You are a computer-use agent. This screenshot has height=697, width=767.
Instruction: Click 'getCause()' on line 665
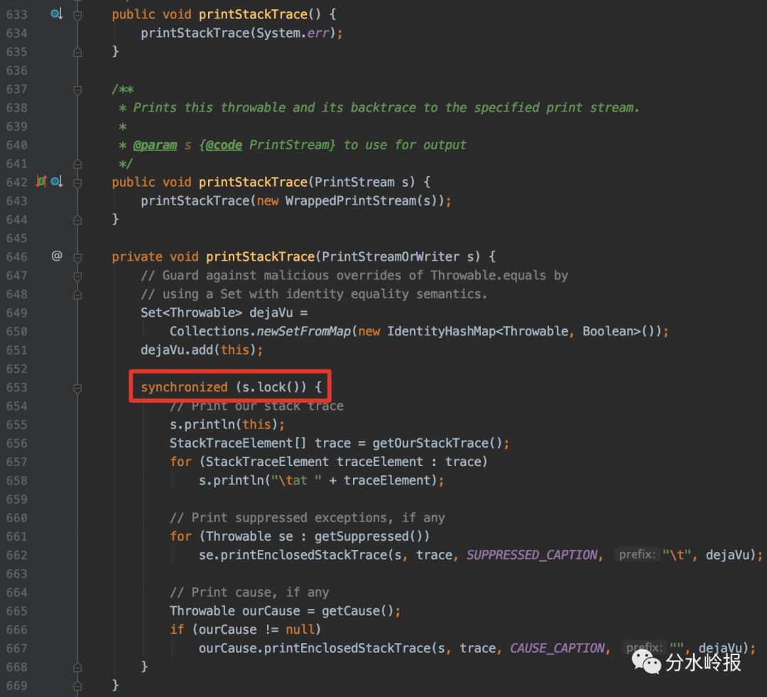coord(358,611)
